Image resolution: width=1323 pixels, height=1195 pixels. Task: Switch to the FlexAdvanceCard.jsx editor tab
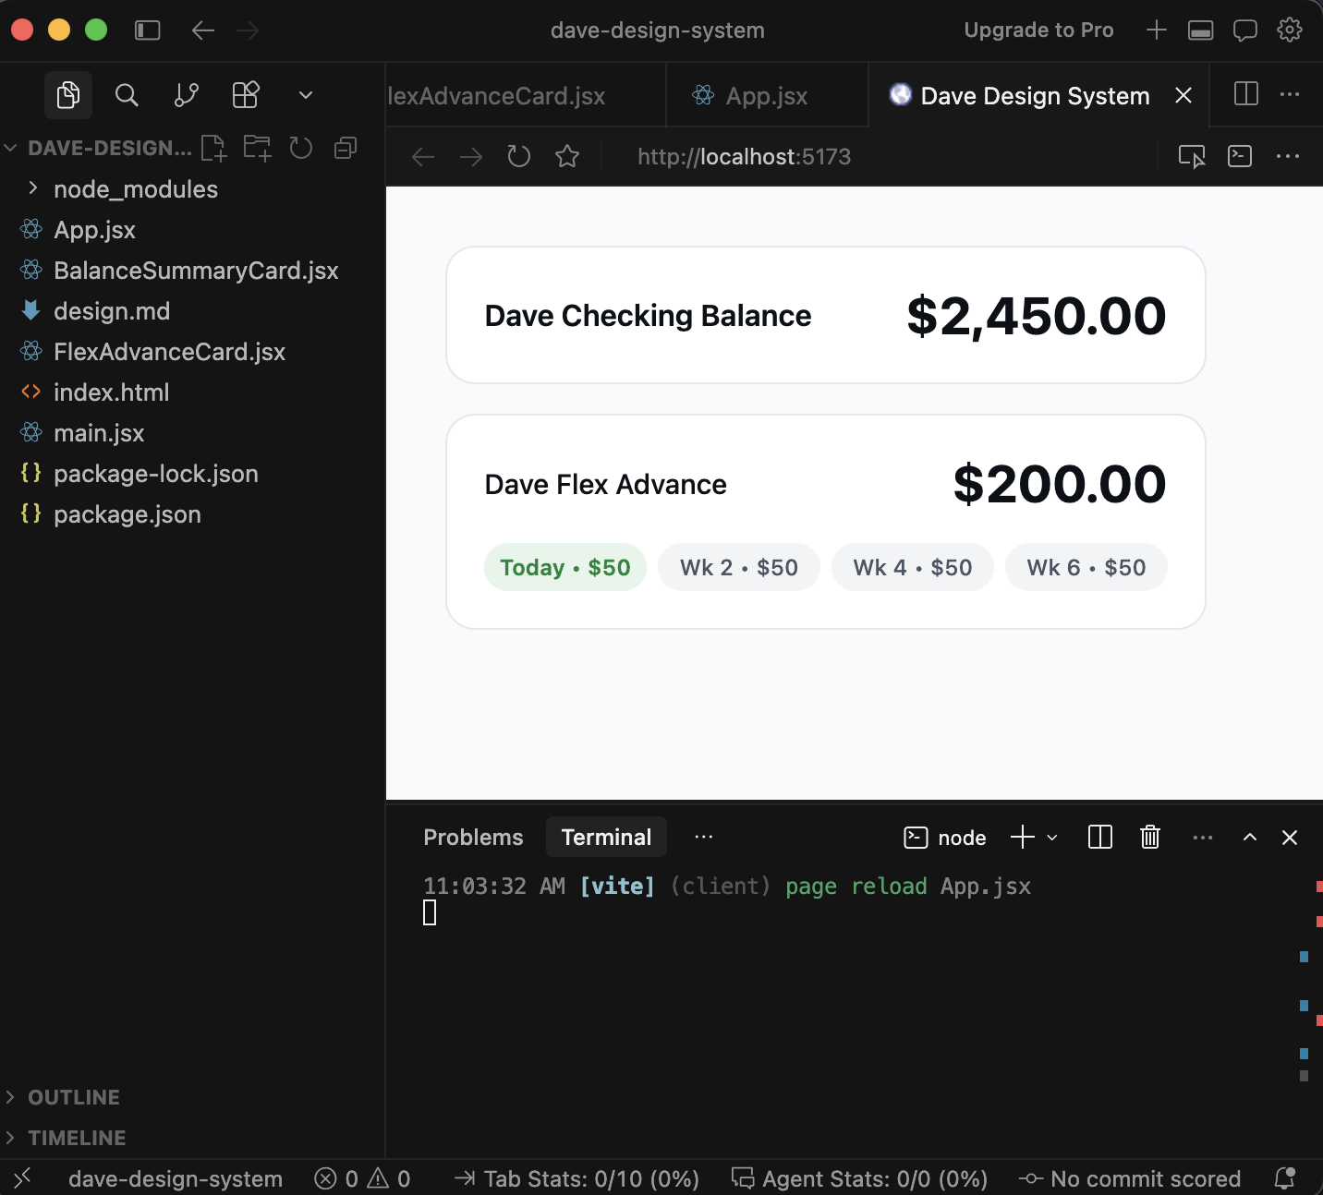pyautogui.click(x=525, y=96)
